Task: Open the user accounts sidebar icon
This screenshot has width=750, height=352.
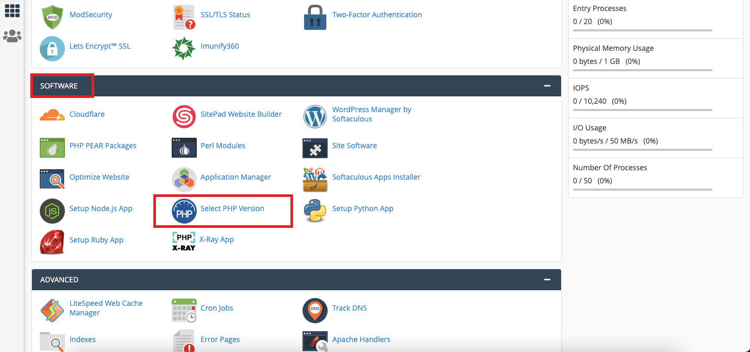Action: pyautogui.click(x=12, y=36)
